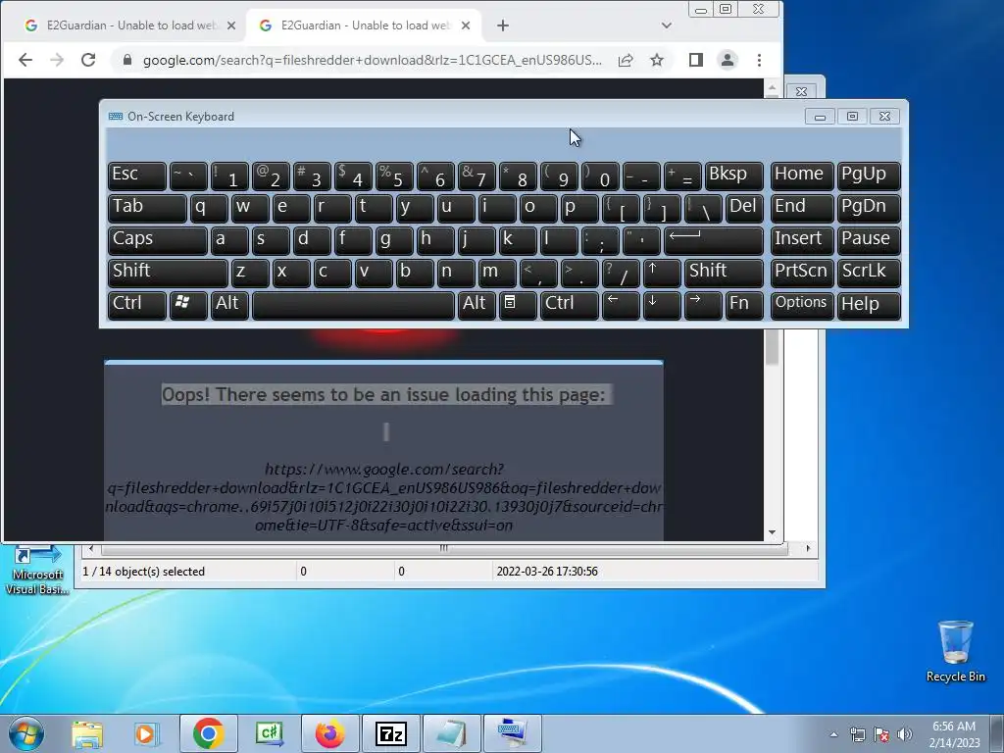Close the second E2Guardian tab
This screenshot has width=1004, height=753.
[466, 25]
